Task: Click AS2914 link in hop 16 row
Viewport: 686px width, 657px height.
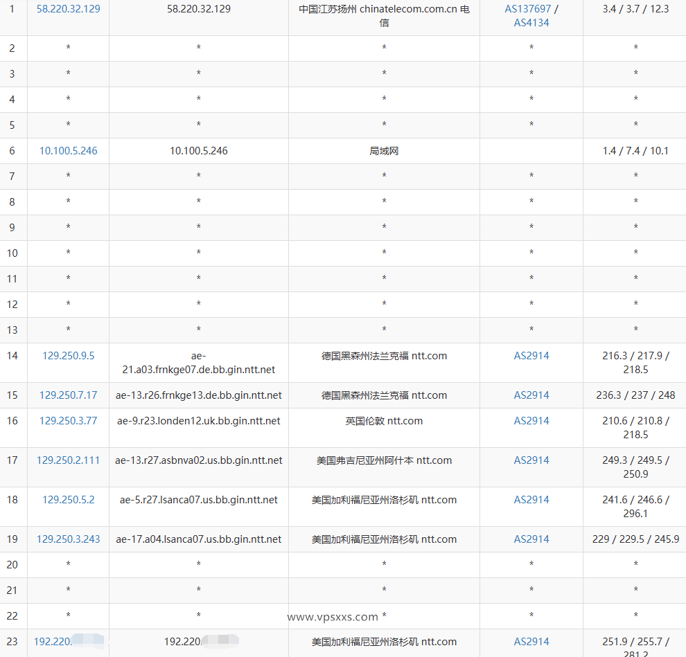Action: coord(531,421)
